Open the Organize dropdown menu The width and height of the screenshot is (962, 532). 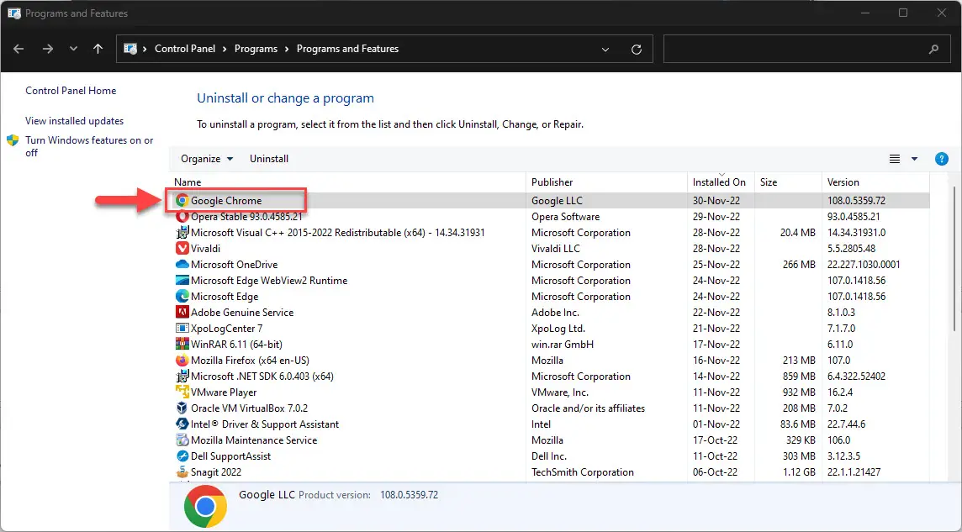click(207, 159)
